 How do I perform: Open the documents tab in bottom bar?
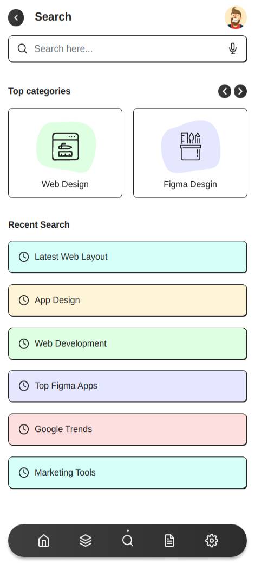click(169, 540)
